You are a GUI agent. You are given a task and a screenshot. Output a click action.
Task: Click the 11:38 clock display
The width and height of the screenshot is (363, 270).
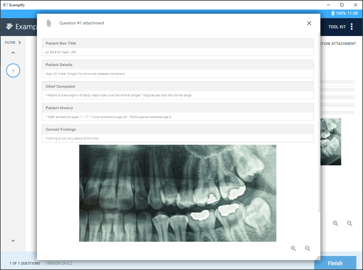[x=352, y=13]
